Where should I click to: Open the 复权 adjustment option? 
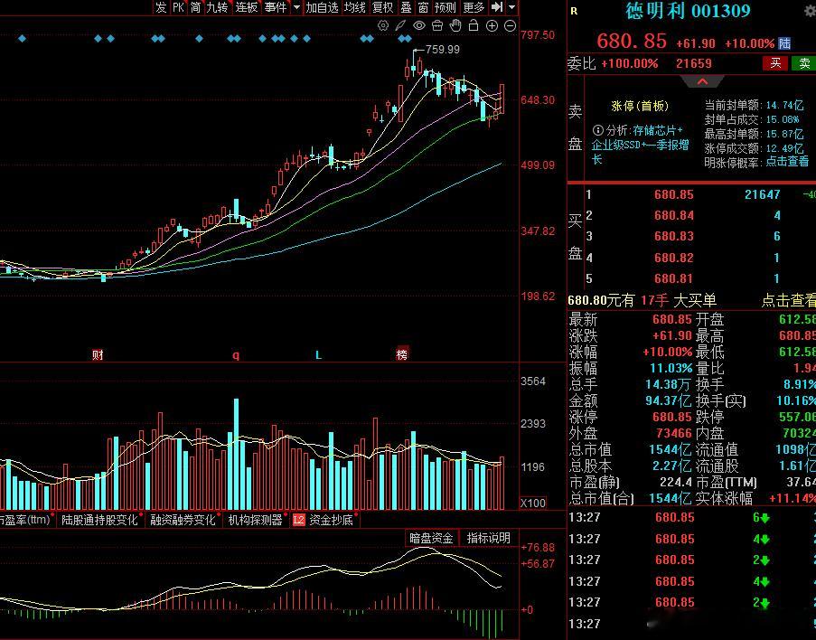pos(382,6)
